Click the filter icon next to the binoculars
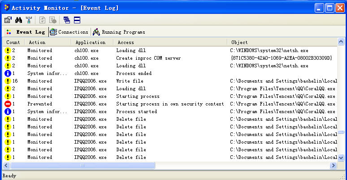Viewport: 347px width, 180px height. pos(29,20)
